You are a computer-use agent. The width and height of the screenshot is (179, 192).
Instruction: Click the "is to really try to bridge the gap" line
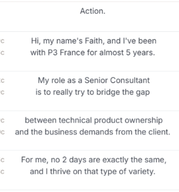[93, 92]
